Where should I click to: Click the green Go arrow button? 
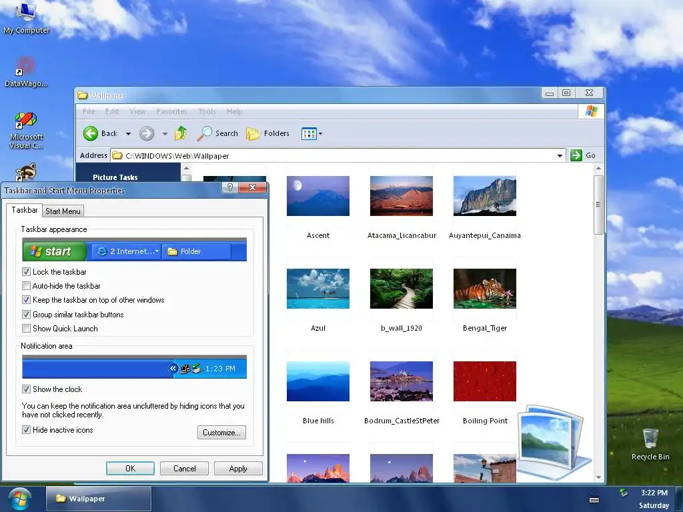click(x=576, y=155)
